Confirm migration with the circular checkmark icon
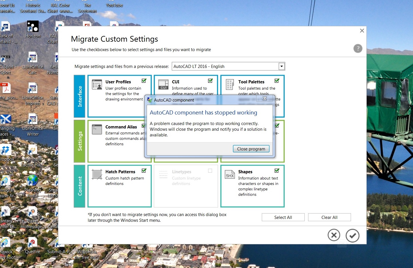Viewport: 413px width, 268px height. (x=352, y=235)
